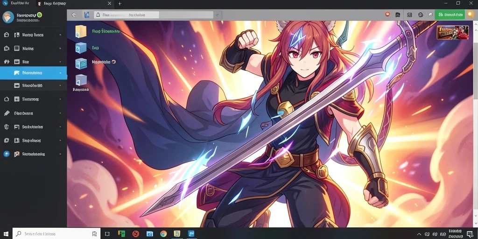
Task: Click the dark bookmark-shaped toolbar icon
Action: (x=398, y=14)
